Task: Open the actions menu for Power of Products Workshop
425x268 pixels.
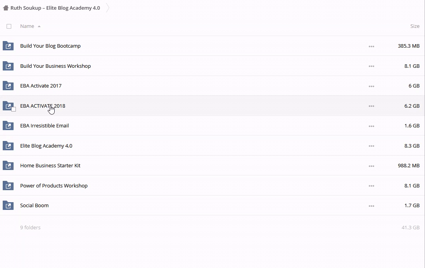Action: 371,186
